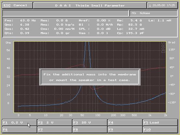This screenshot has height=135, width=180.
Task: Select the F1 0,2 V voltage option
Action: click(x=19, y=123)
